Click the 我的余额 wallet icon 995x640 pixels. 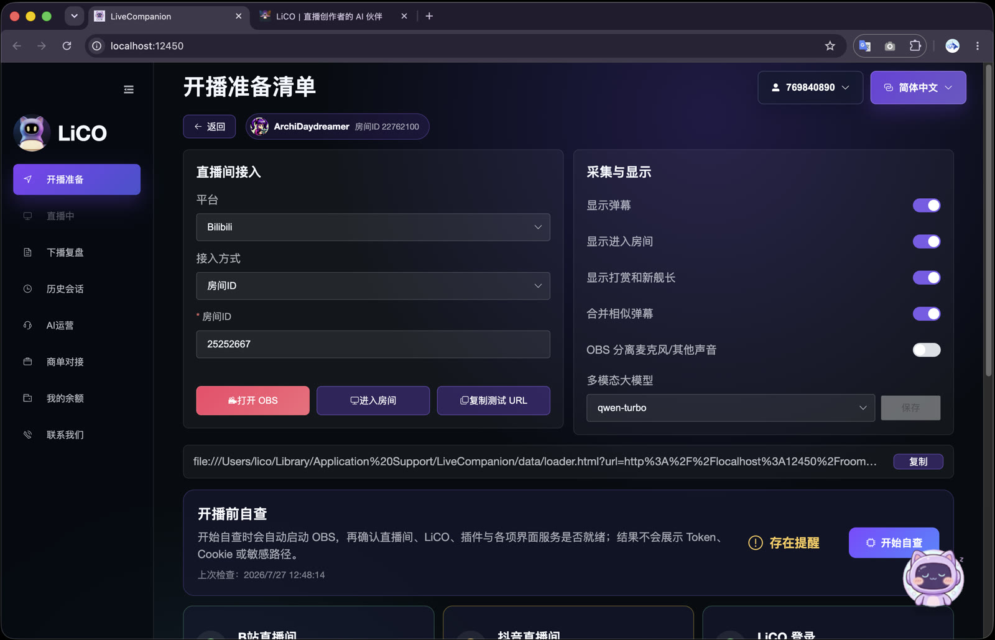tap(27, 398)
